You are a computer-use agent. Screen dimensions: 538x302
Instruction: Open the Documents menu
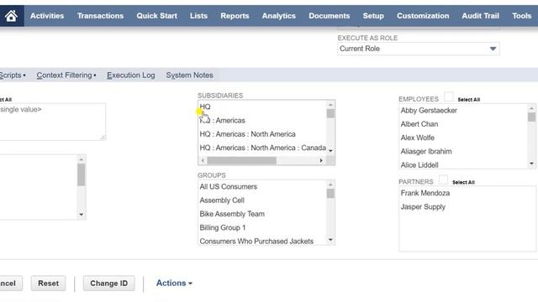[329, 16]
